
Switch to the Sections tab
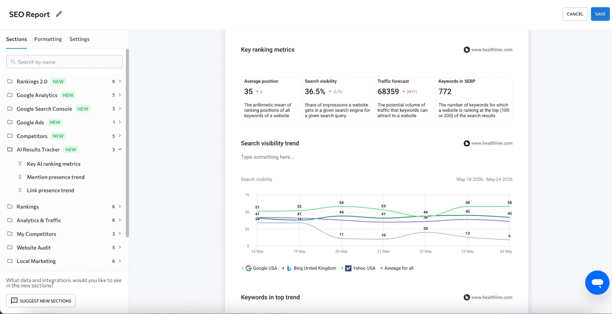click(17, 39)
